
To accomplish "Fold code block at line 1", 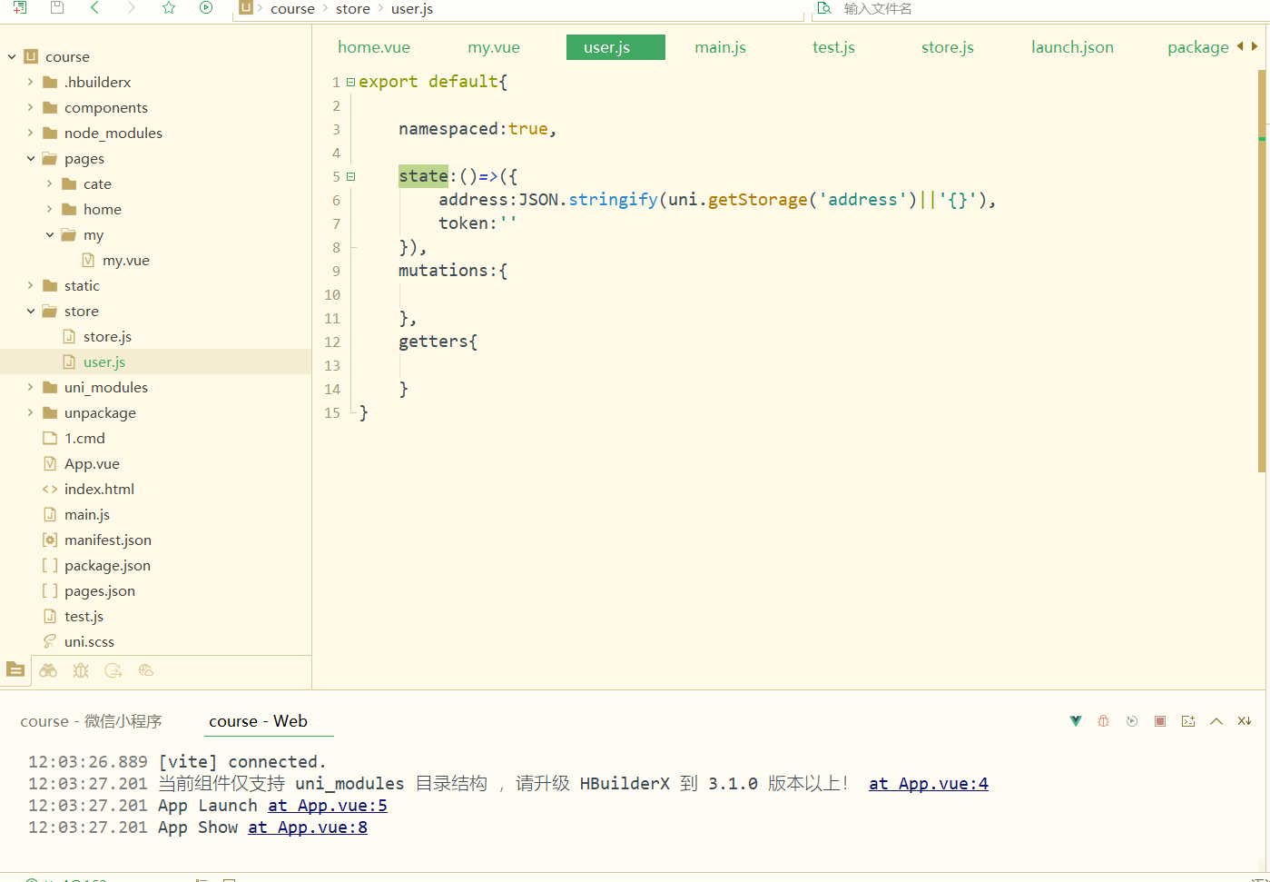I will [x=351, y=83].
